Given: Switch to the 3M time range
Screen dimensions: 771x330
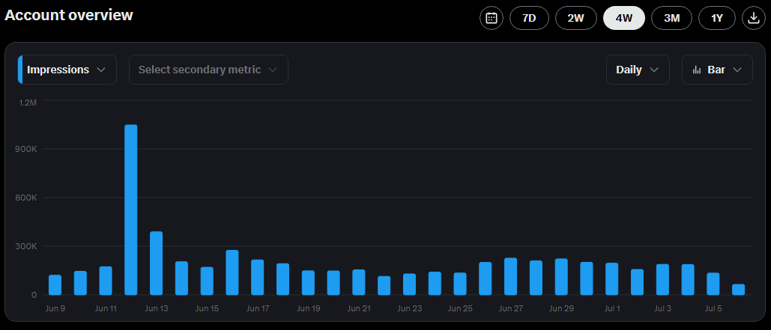Looking at the screenshot, I should (671, 18).
